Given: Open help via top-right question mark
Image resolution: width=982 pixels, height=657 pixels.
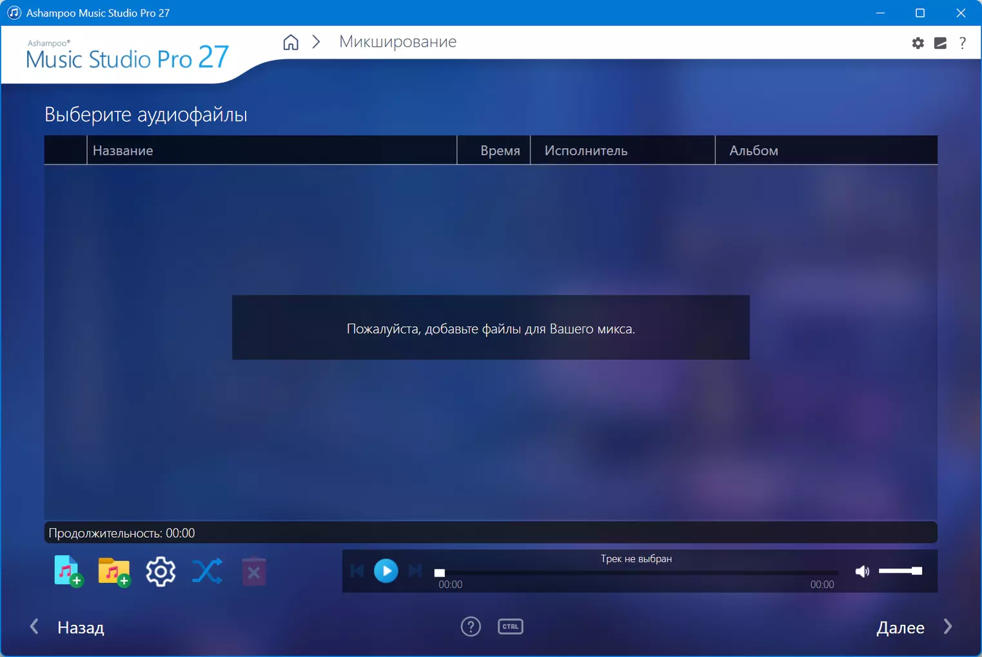Looking at the screenshot, I should [963, 43].
